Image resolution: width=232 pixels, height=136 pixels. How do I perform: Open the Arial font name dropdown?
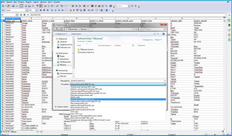click(x=27, y=10)
